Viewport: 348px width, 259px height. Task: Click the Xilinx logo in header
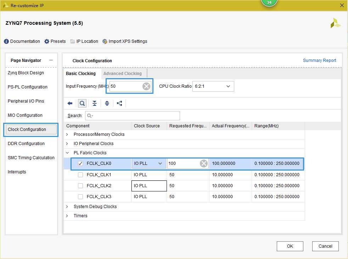335,23
